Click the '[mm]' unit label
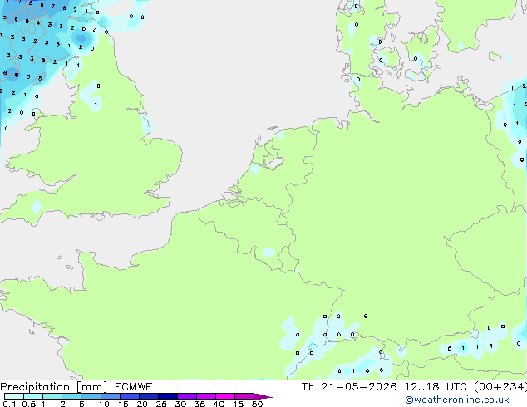The height and width of the screenshot is (407, 527). pos(92,387)
